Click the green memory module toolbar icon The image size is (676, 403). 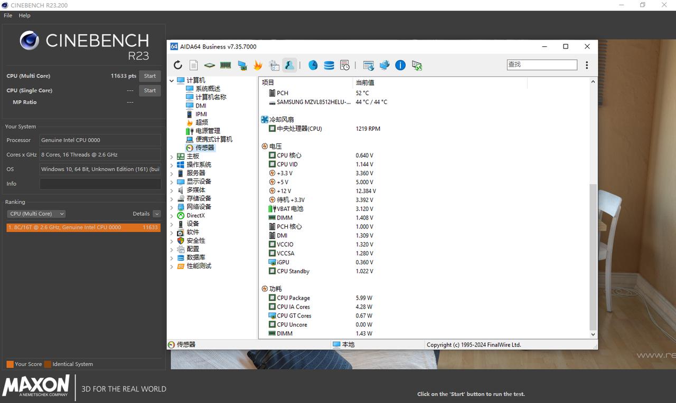coord(226,65)
